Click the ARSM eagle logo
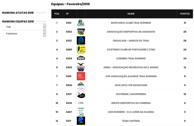 [x=81, y=67]
